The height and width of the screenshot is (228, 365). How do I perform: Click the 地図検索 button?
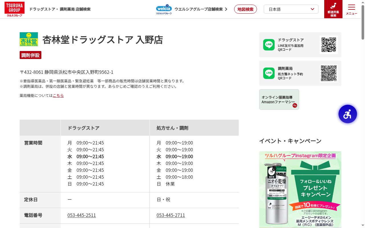click(246, 9)
